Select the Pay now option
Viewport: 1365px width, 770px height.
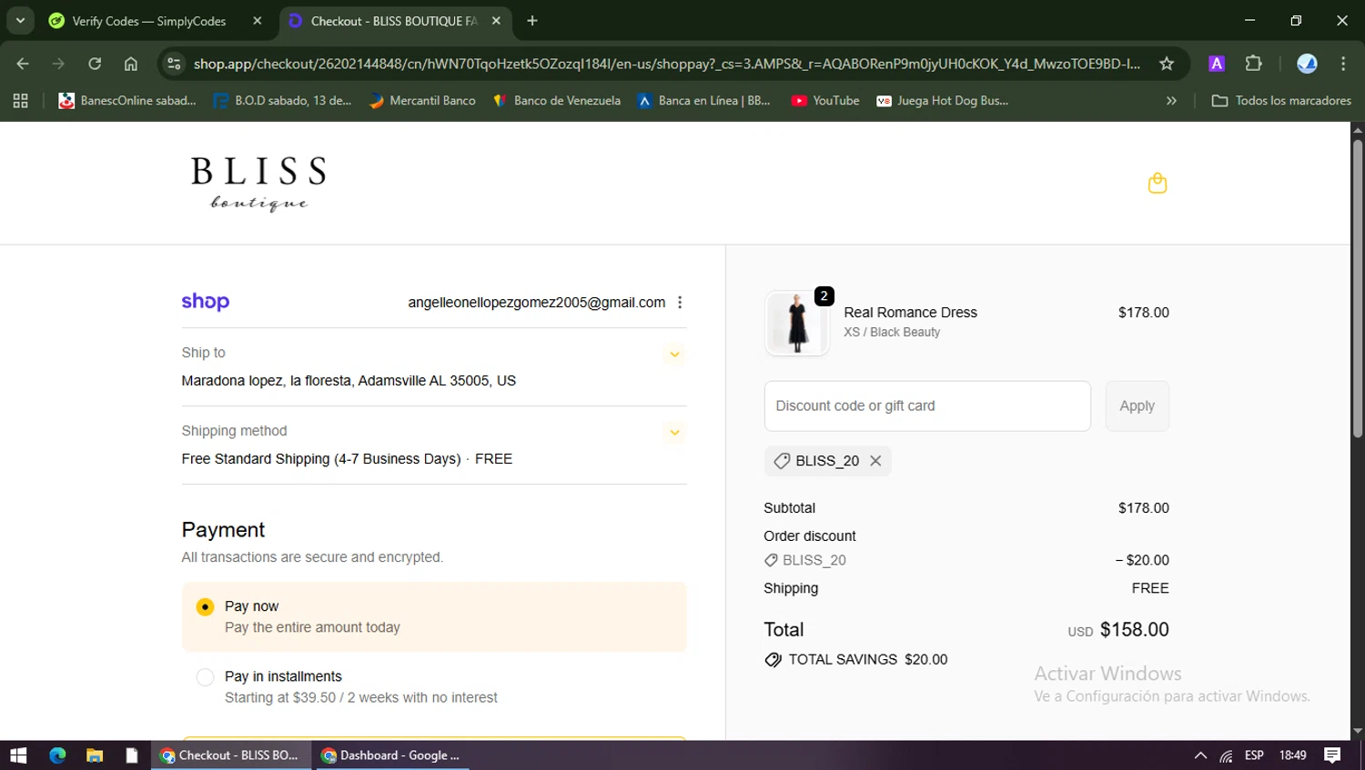click(x=206, y=606)
